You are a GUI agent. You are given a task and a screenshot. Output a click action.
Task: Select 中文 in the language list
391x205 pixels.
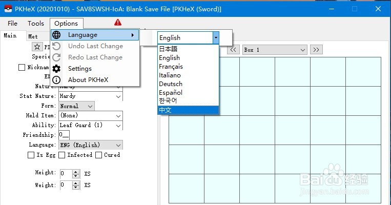(x=188, y=110)
